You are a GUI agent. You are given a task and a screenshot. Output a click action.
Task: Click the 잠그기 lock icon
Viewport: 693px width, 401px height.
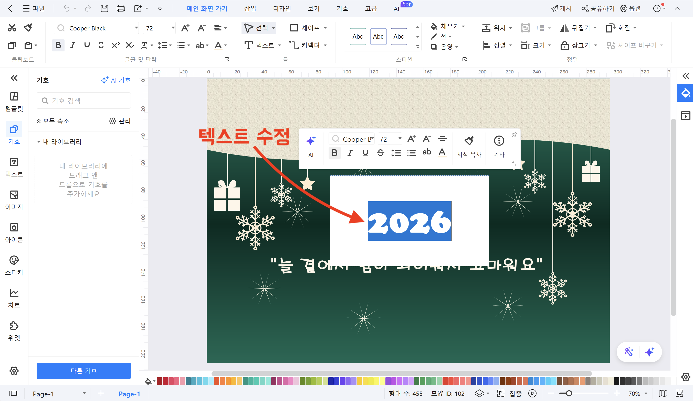tap(565, 45)
